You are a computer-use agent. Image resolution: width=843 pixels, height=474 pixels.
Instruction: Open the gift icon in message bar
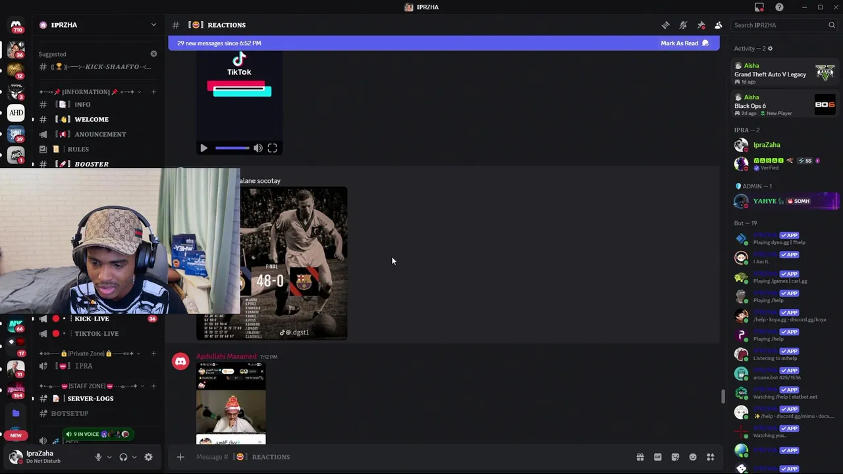coord(639,457)
